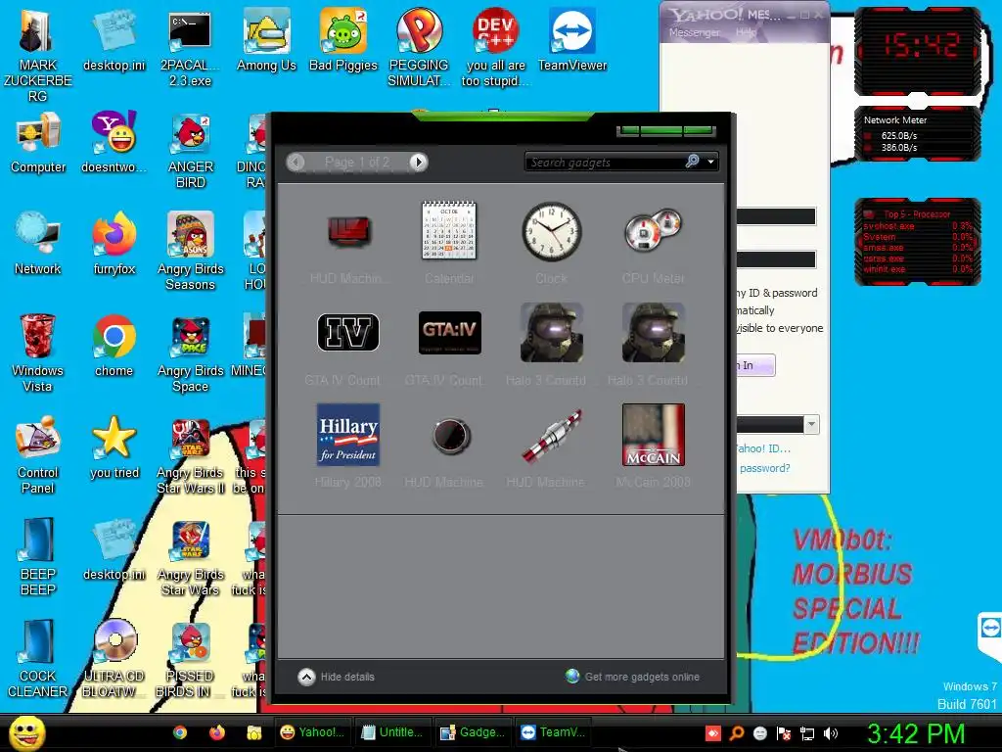The image size is (1002, 752).
Task: Open the file explorer taskbar icon
Action: tap(254, 732)
